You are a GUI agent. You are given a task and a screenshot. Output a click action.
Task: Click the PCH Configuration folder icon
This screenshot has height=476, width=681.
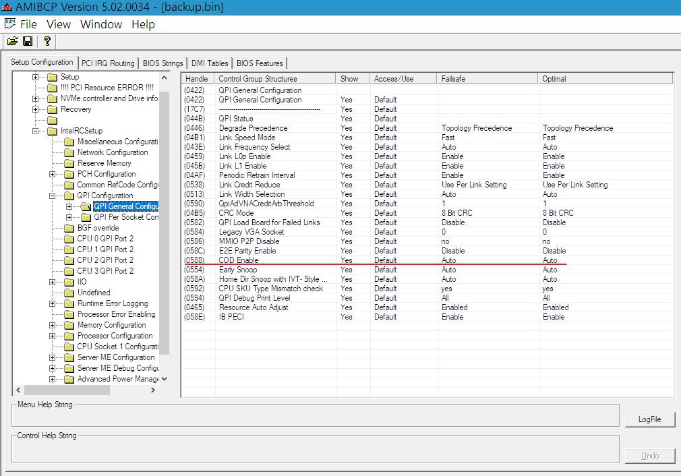coord(69,174)
